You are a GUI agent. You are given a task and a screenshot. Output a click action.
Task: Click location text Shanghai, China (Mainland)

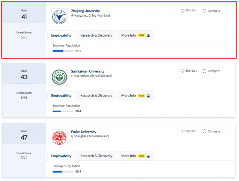point(91,136)
